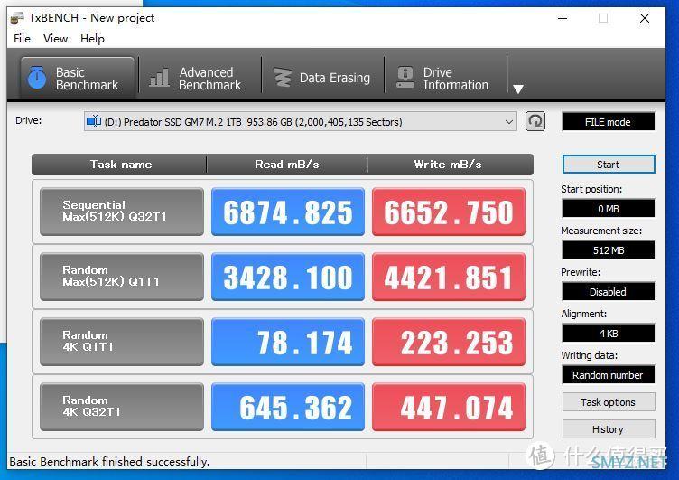The width and height of the screenshot is (679, 480).
Task: Click the drive icon in the Drive combo box
Action: (x=94, y=121)
